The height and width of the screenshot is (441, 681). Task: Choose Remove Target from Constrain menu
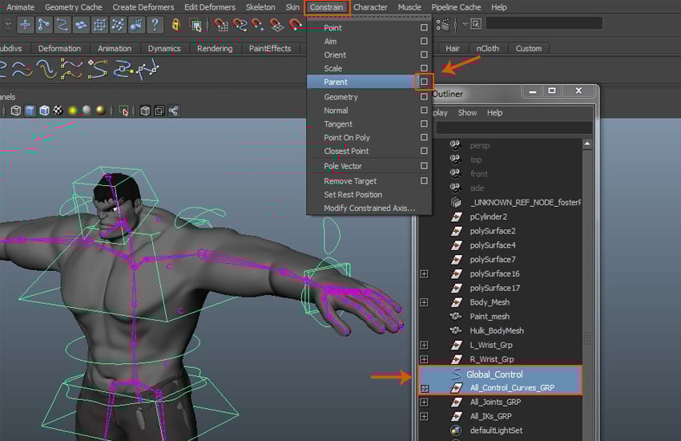(350, 181)
